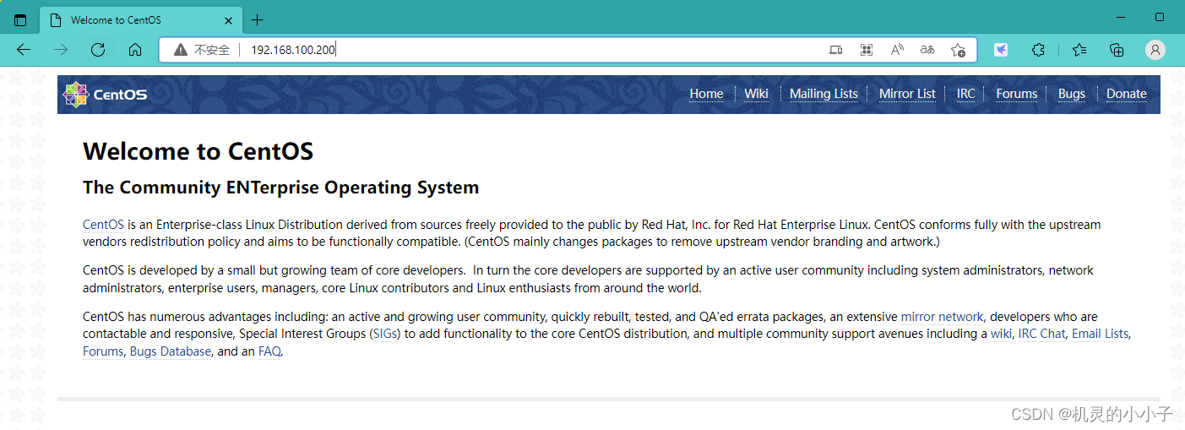Send tab to devices icon
1185x430 pixels.
(x=835, y=50)
